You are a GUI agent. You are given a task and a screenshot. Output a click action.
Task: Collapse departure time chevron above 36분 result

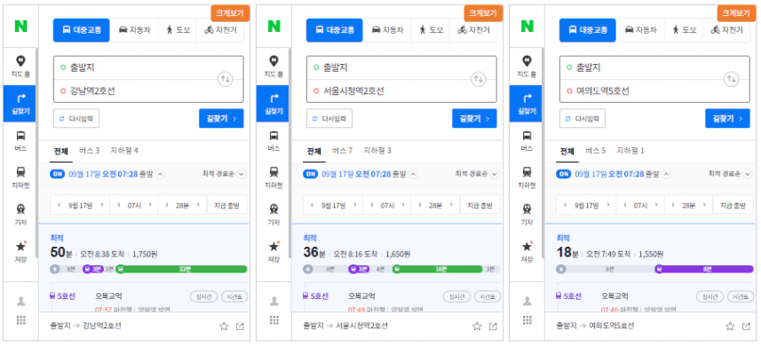coord(413,174)
